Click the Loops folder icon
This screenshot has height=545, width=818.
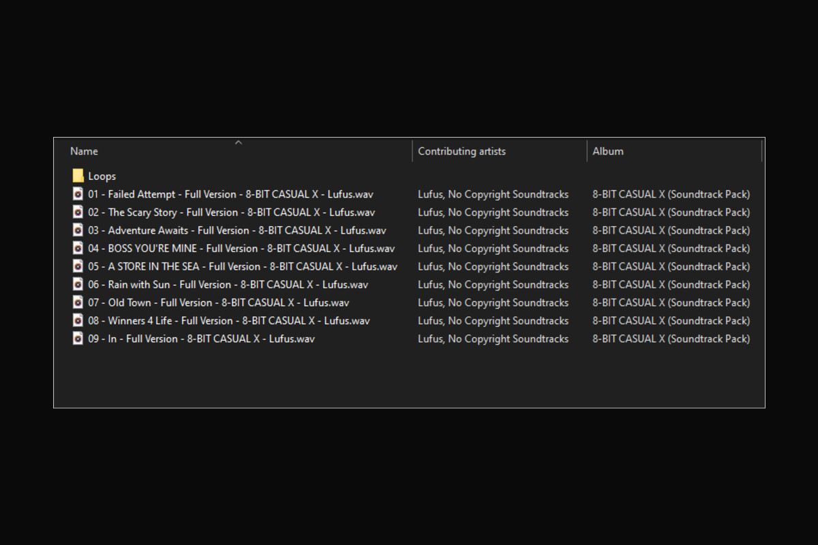point(78,176)
